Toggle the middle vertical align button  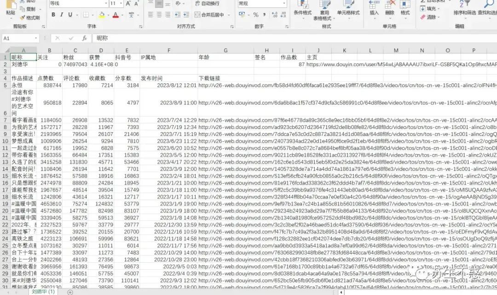pyautogui.click(x=159, y=4)
